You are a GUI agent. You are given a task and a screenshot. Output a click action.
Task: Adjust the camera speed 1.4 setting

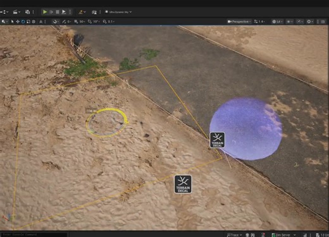(259, 21)
